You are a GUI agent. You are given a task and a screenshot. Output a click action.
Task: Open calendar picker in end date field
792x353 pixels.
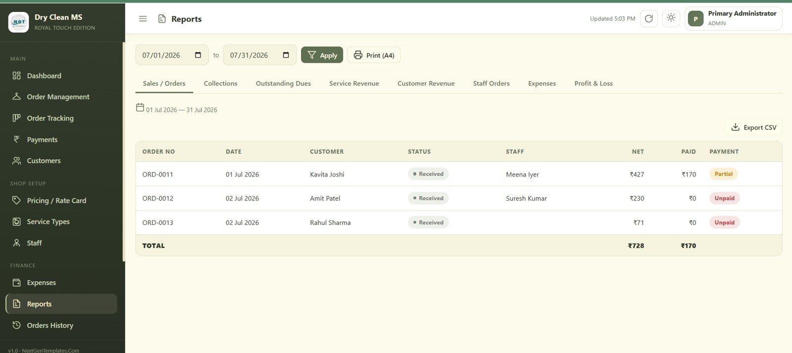tap(286, 55)
